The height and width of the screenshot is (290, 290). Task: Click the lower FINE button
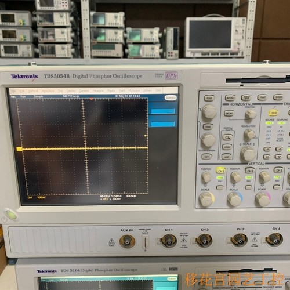point(208,127)
